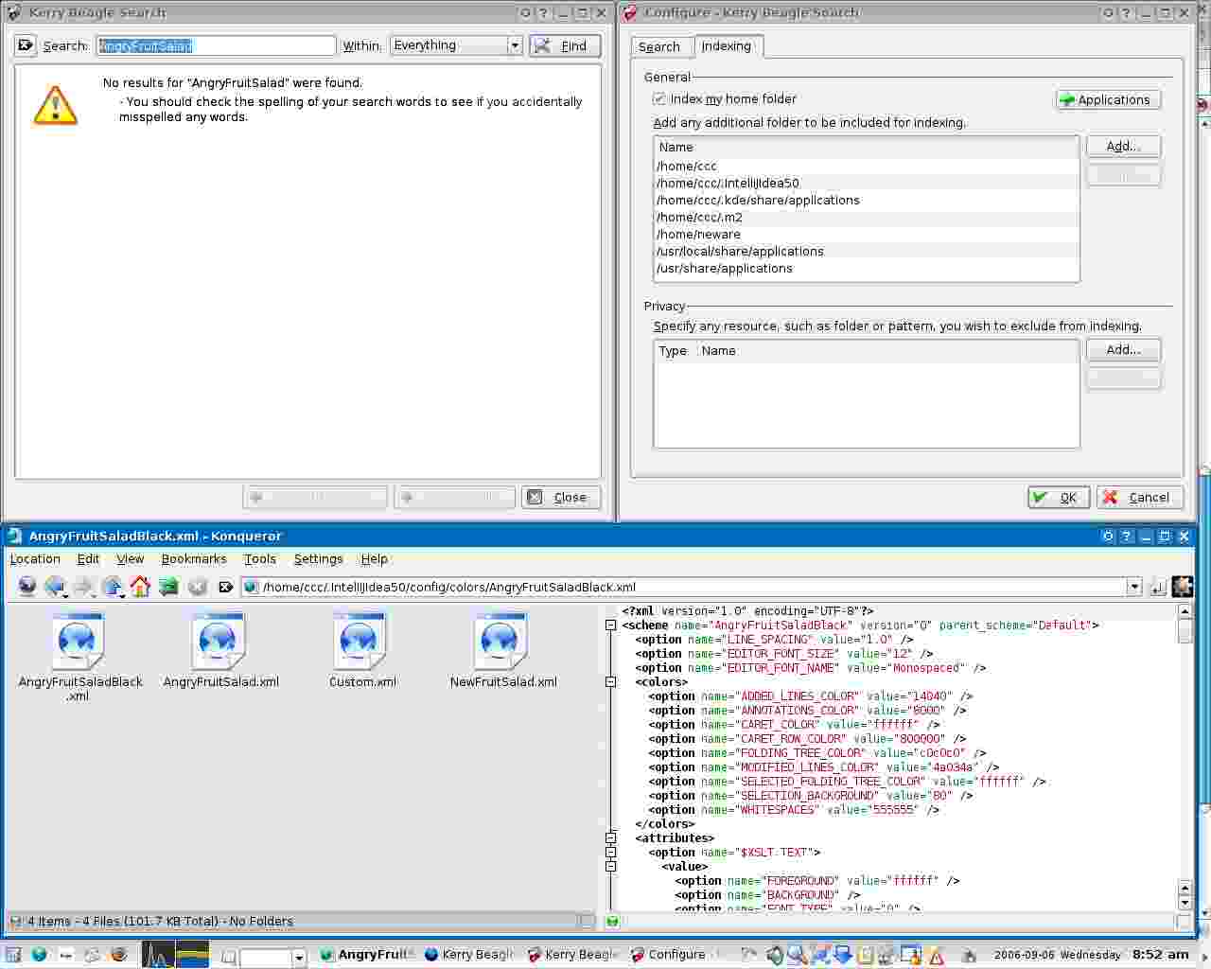
Task: Open the AngryFruitSalad.xml file icon
Action: pos(219,643)
